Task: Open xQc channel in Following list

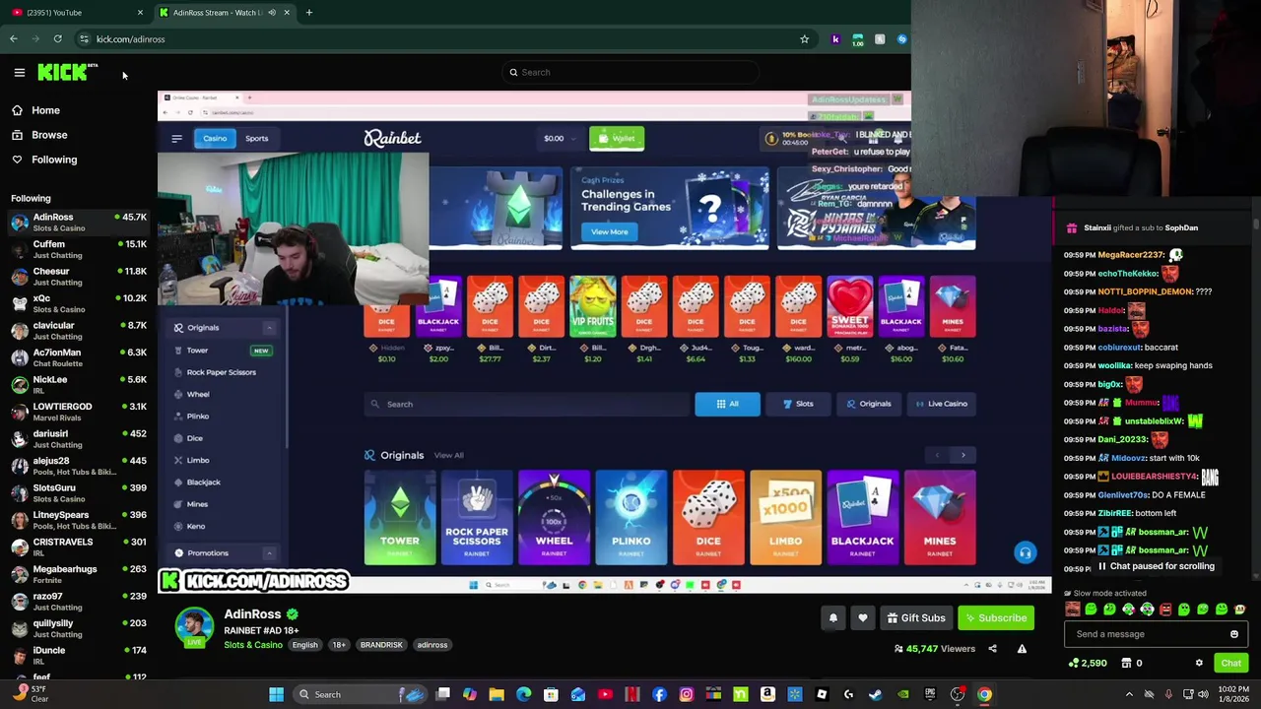Action: point(79,303)
